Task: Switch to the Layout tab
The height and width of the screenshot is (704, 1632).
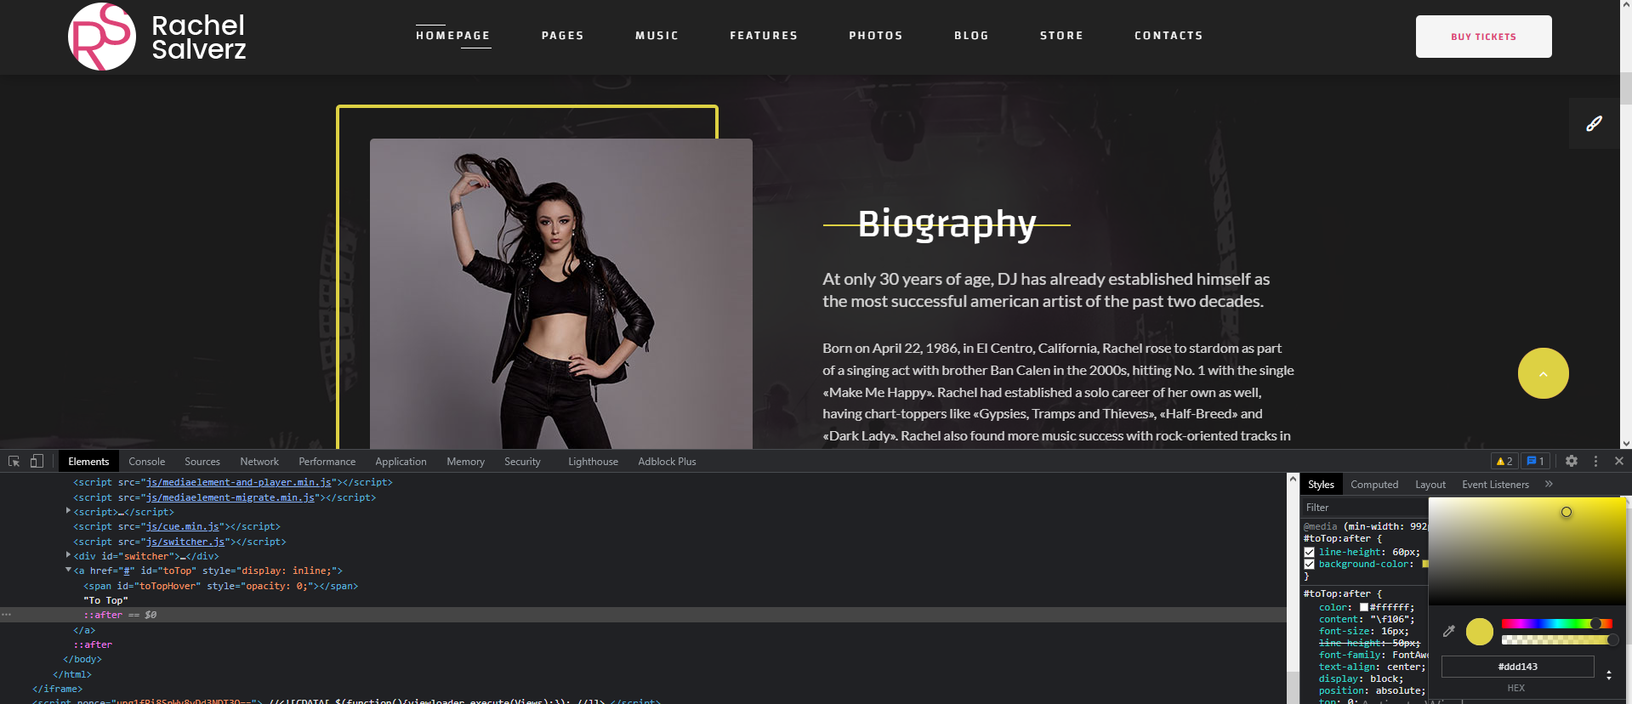Action: click(x=1430, y=485)
